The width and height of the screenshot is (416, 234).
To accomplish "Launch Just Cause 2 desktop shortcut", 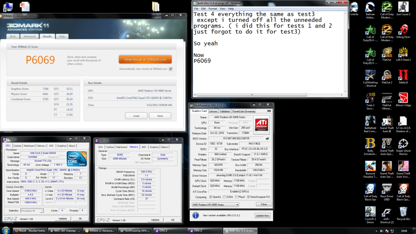I will tap(403, 9).
